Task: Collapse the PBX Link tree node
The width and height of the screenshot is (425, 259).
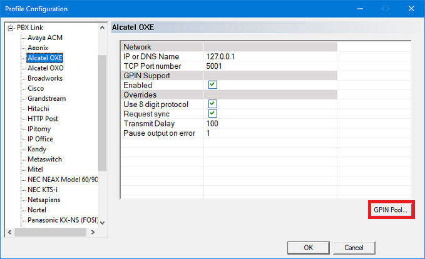Action: (10, 28)
